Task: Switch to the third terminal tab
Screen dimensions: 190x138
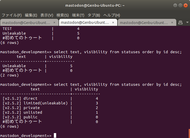Action: point(144,22)
